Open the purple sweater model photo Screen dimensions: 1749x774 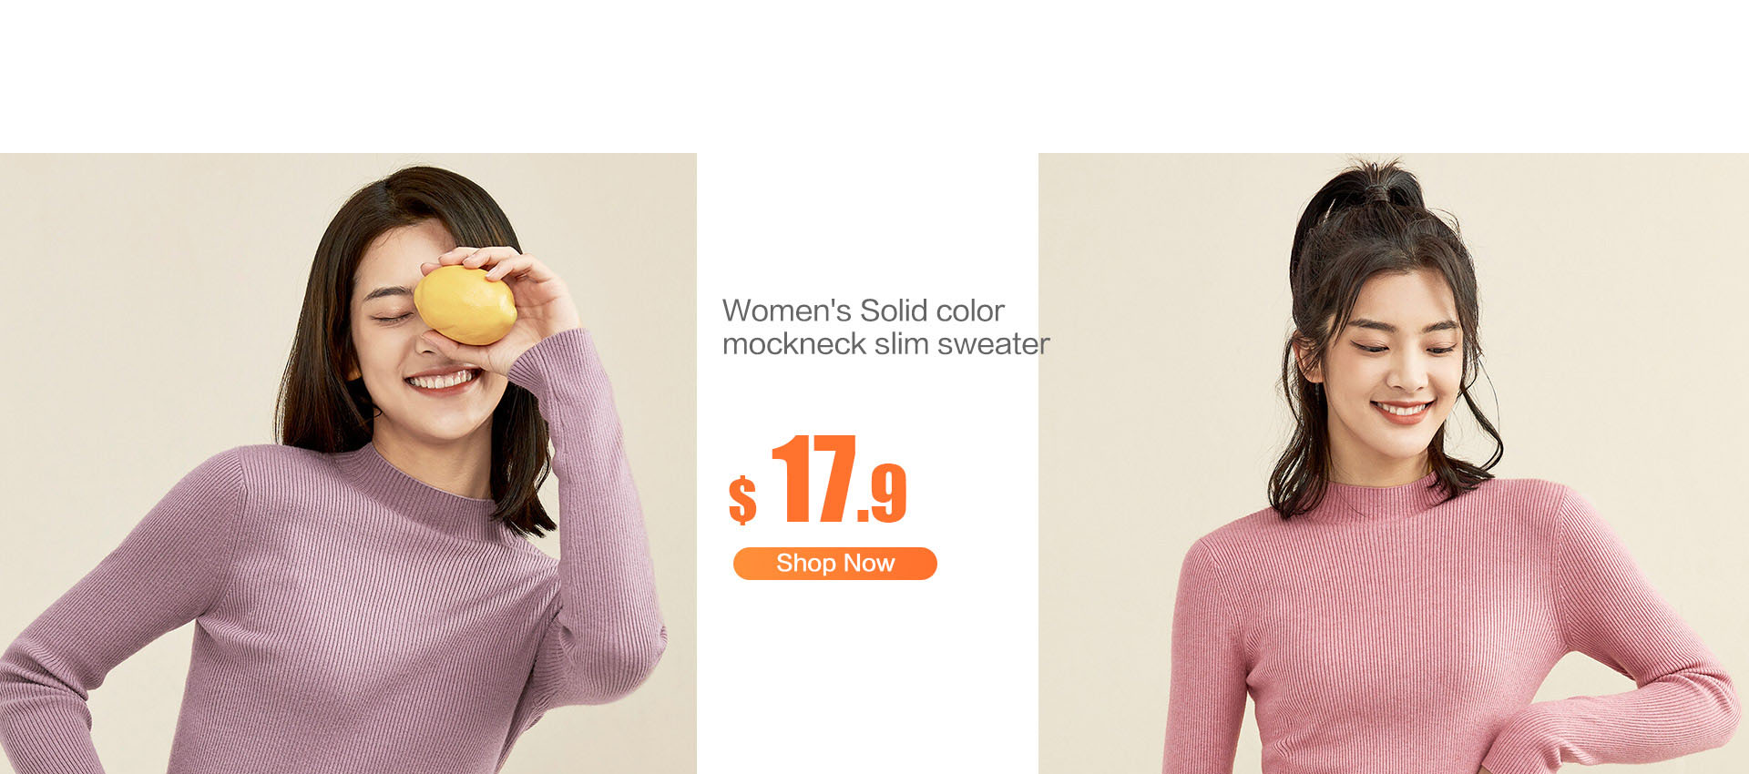[x=348, y=463]
